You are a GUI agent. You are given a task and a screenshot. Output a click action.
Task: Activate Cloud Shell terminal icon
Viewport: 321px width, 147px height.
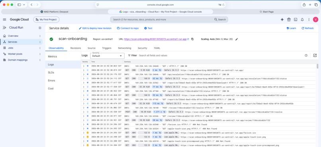coord(296,19)
